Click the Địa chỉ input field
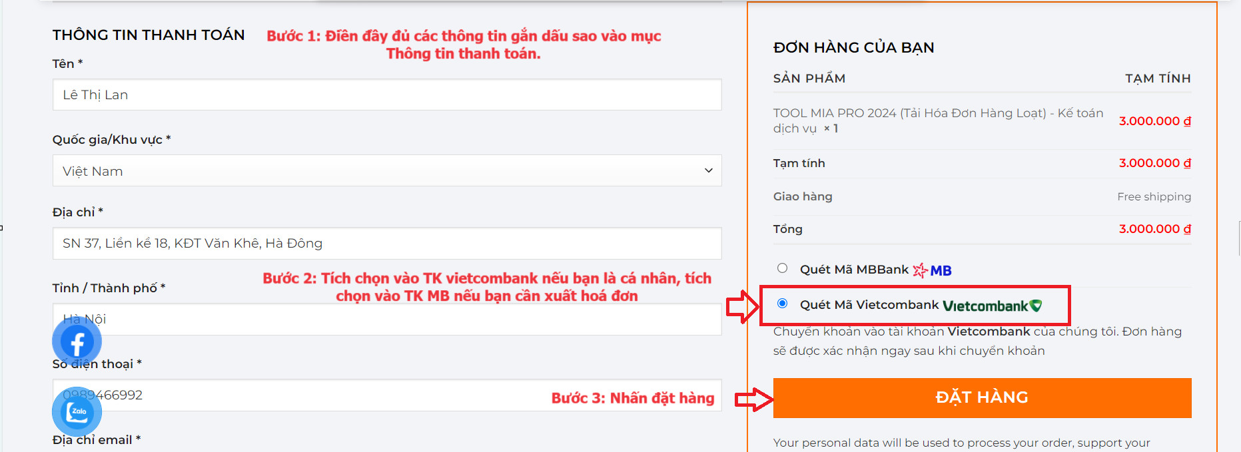The width and height of the screenshot is (1241, 452). point(387,244)
